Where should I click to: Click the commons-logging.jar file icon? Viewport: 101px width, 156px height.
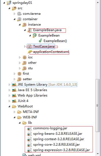click(x=29, y=128)
